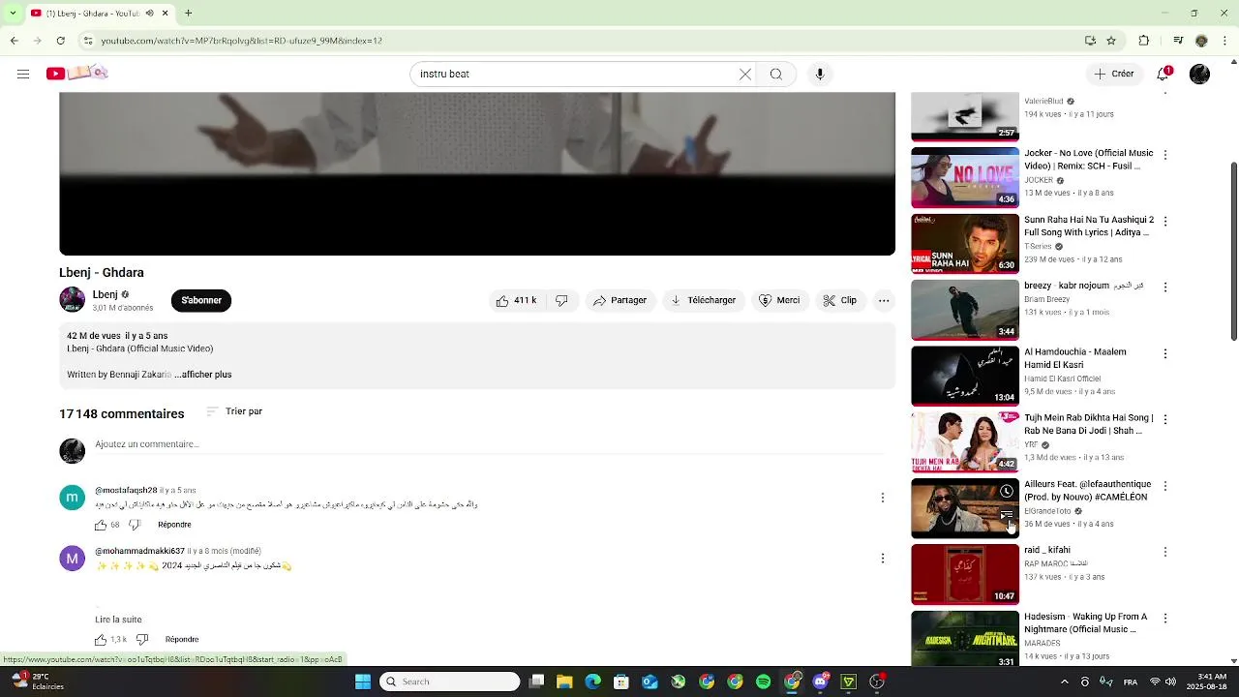Mute the tab with the speaker icon
The width and height of the screenshot is (1239, 697).
coord(149,14)
